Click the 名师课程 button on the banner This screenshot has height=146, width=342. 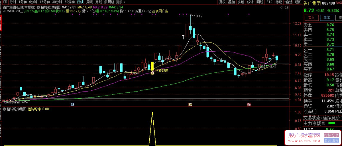pyautogui.click(x=331, y=141)
